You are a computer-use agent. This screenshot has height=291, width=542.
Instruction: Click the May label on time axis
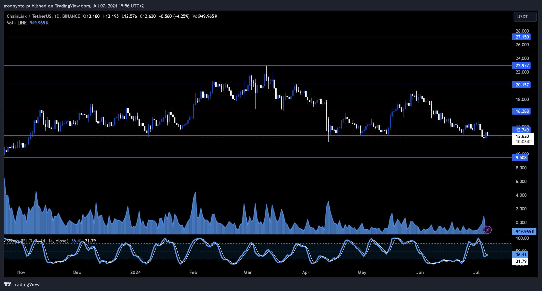pyautogui.click(x=362, y=272)
